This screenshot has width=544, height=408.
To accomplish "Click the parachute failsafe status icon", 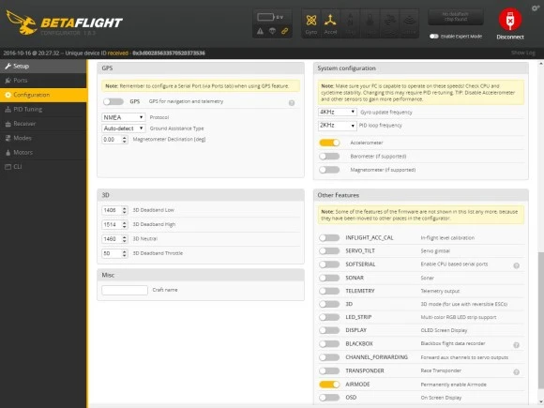I will (272, 31).
